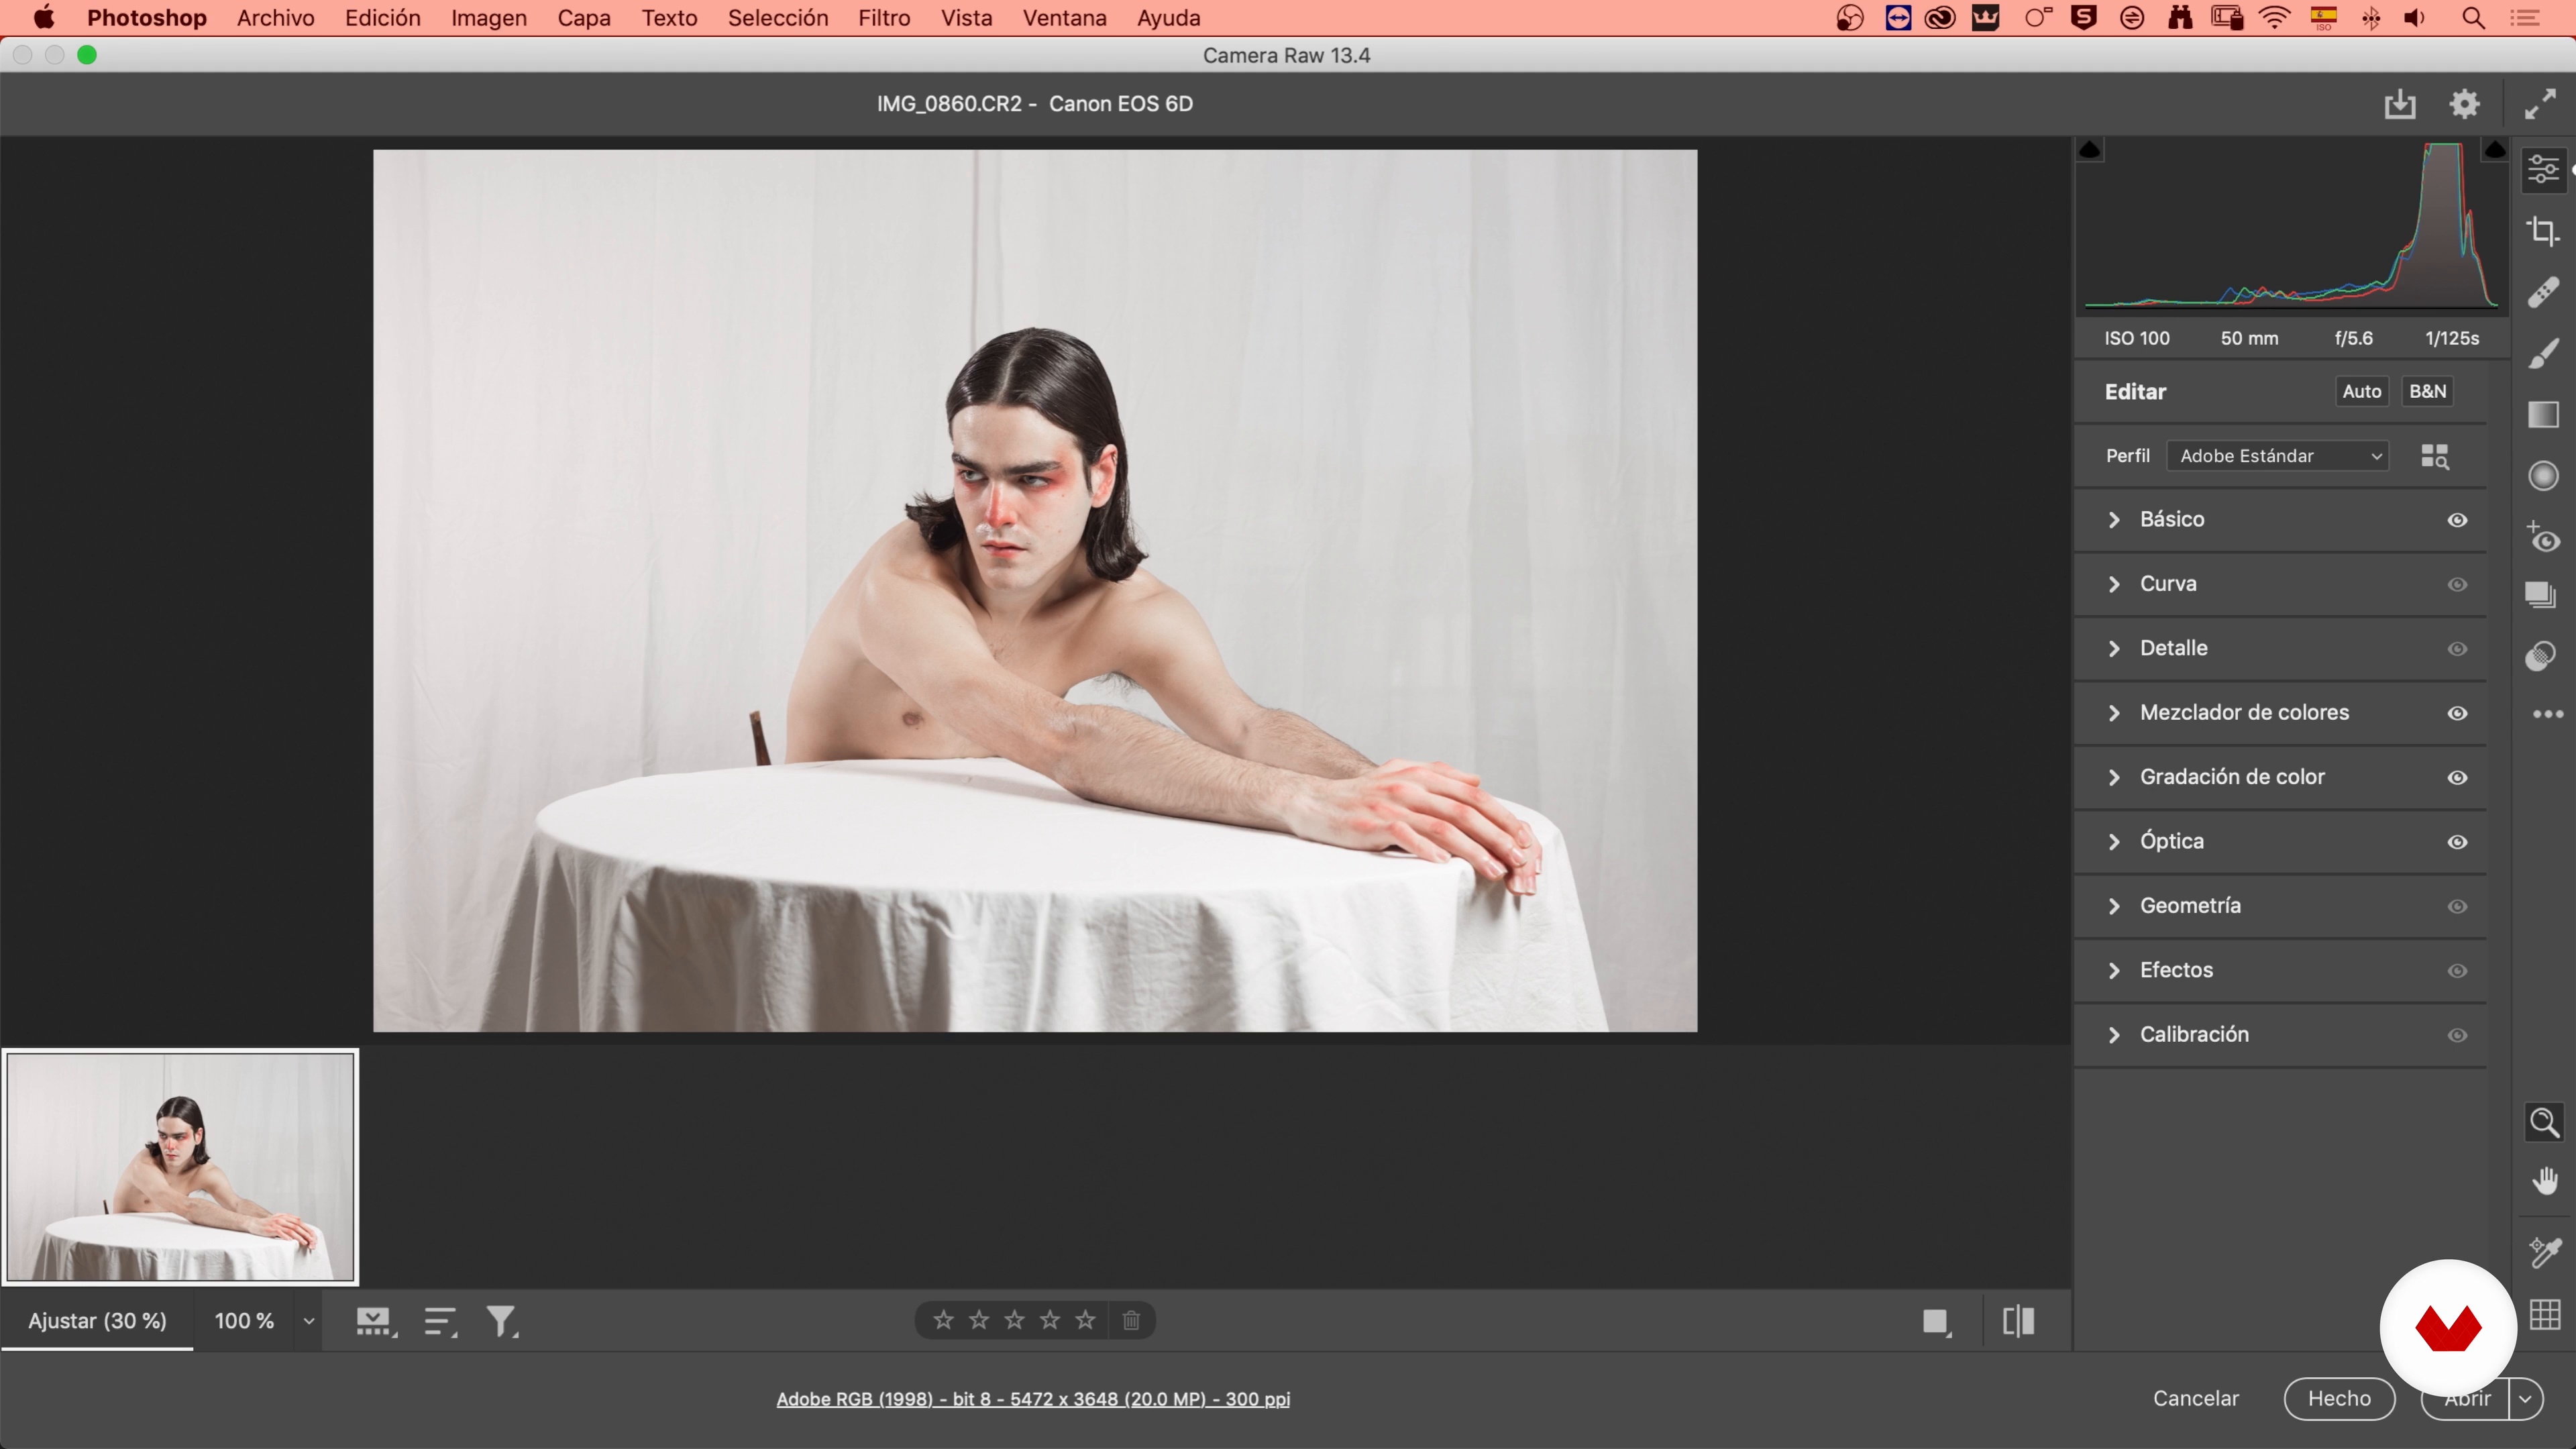Screen dimensions: 2576x1449
Task: Open the Snapshots panel icon
Action: 2541,595
